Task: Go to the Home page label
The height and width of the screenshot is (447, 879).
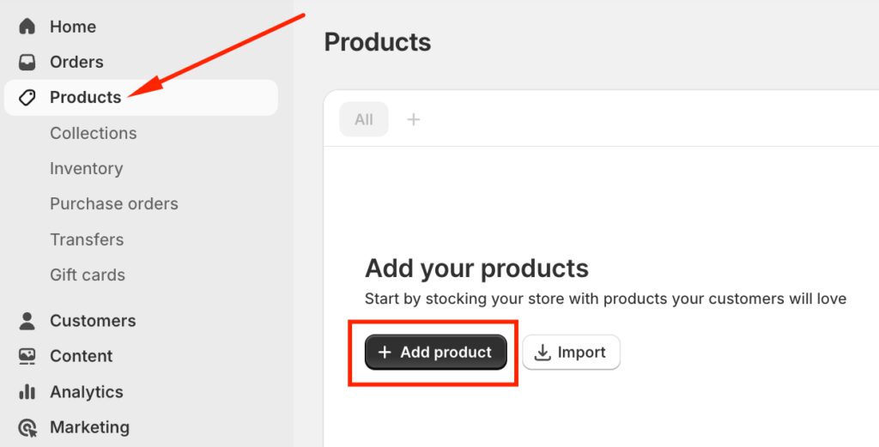Action: [x=73, y=27]
